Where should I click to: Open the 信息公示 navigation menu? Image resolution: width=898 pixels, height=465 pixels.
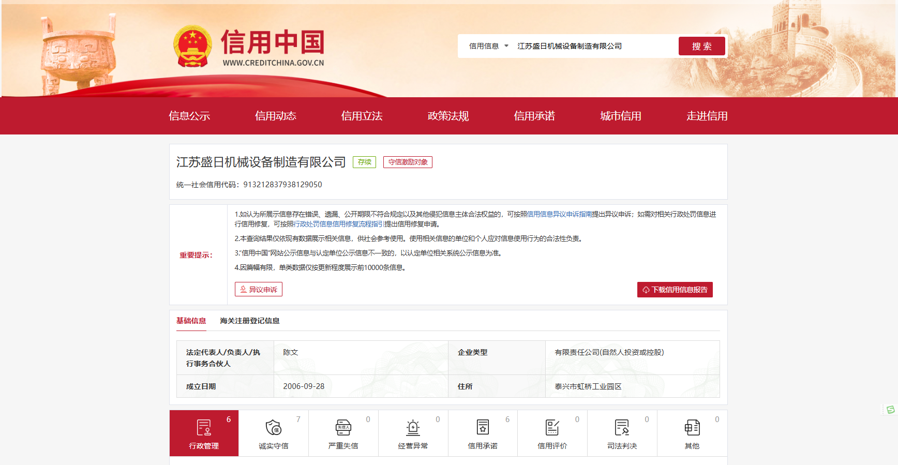pyautogui.click(x=189, y=116)
